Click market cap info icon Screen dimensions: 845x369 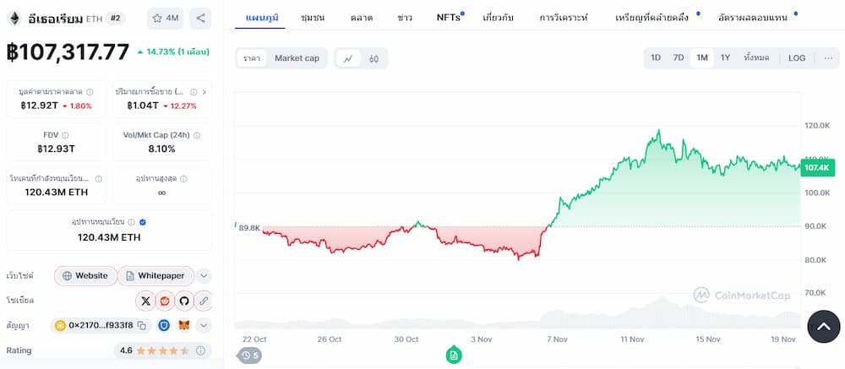click(90, 92)
